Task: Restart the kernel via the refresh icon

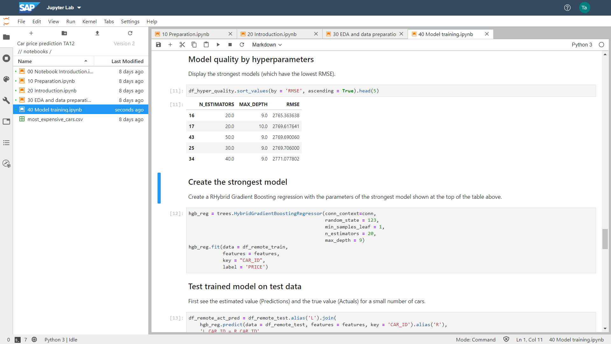Action: (242, 45)
